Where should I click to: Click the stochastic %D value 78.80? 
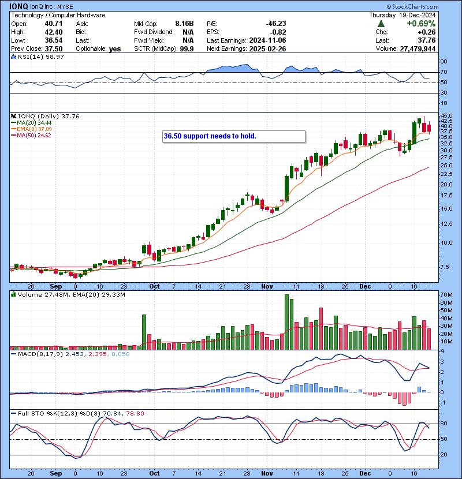click(x=135, y=414)
